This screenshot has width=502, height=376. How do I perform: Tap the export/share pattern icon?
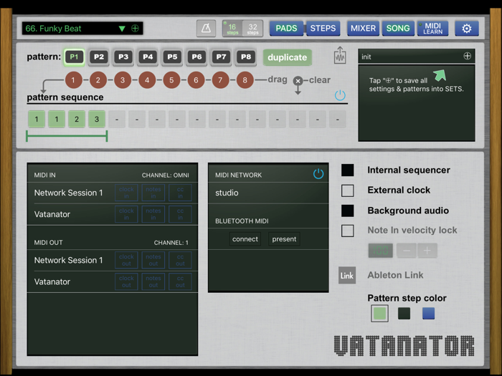(x=340, y=56)
